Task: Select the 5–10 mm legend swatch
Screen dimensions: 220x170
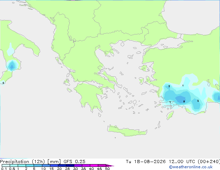Action: tap(38, 165)
